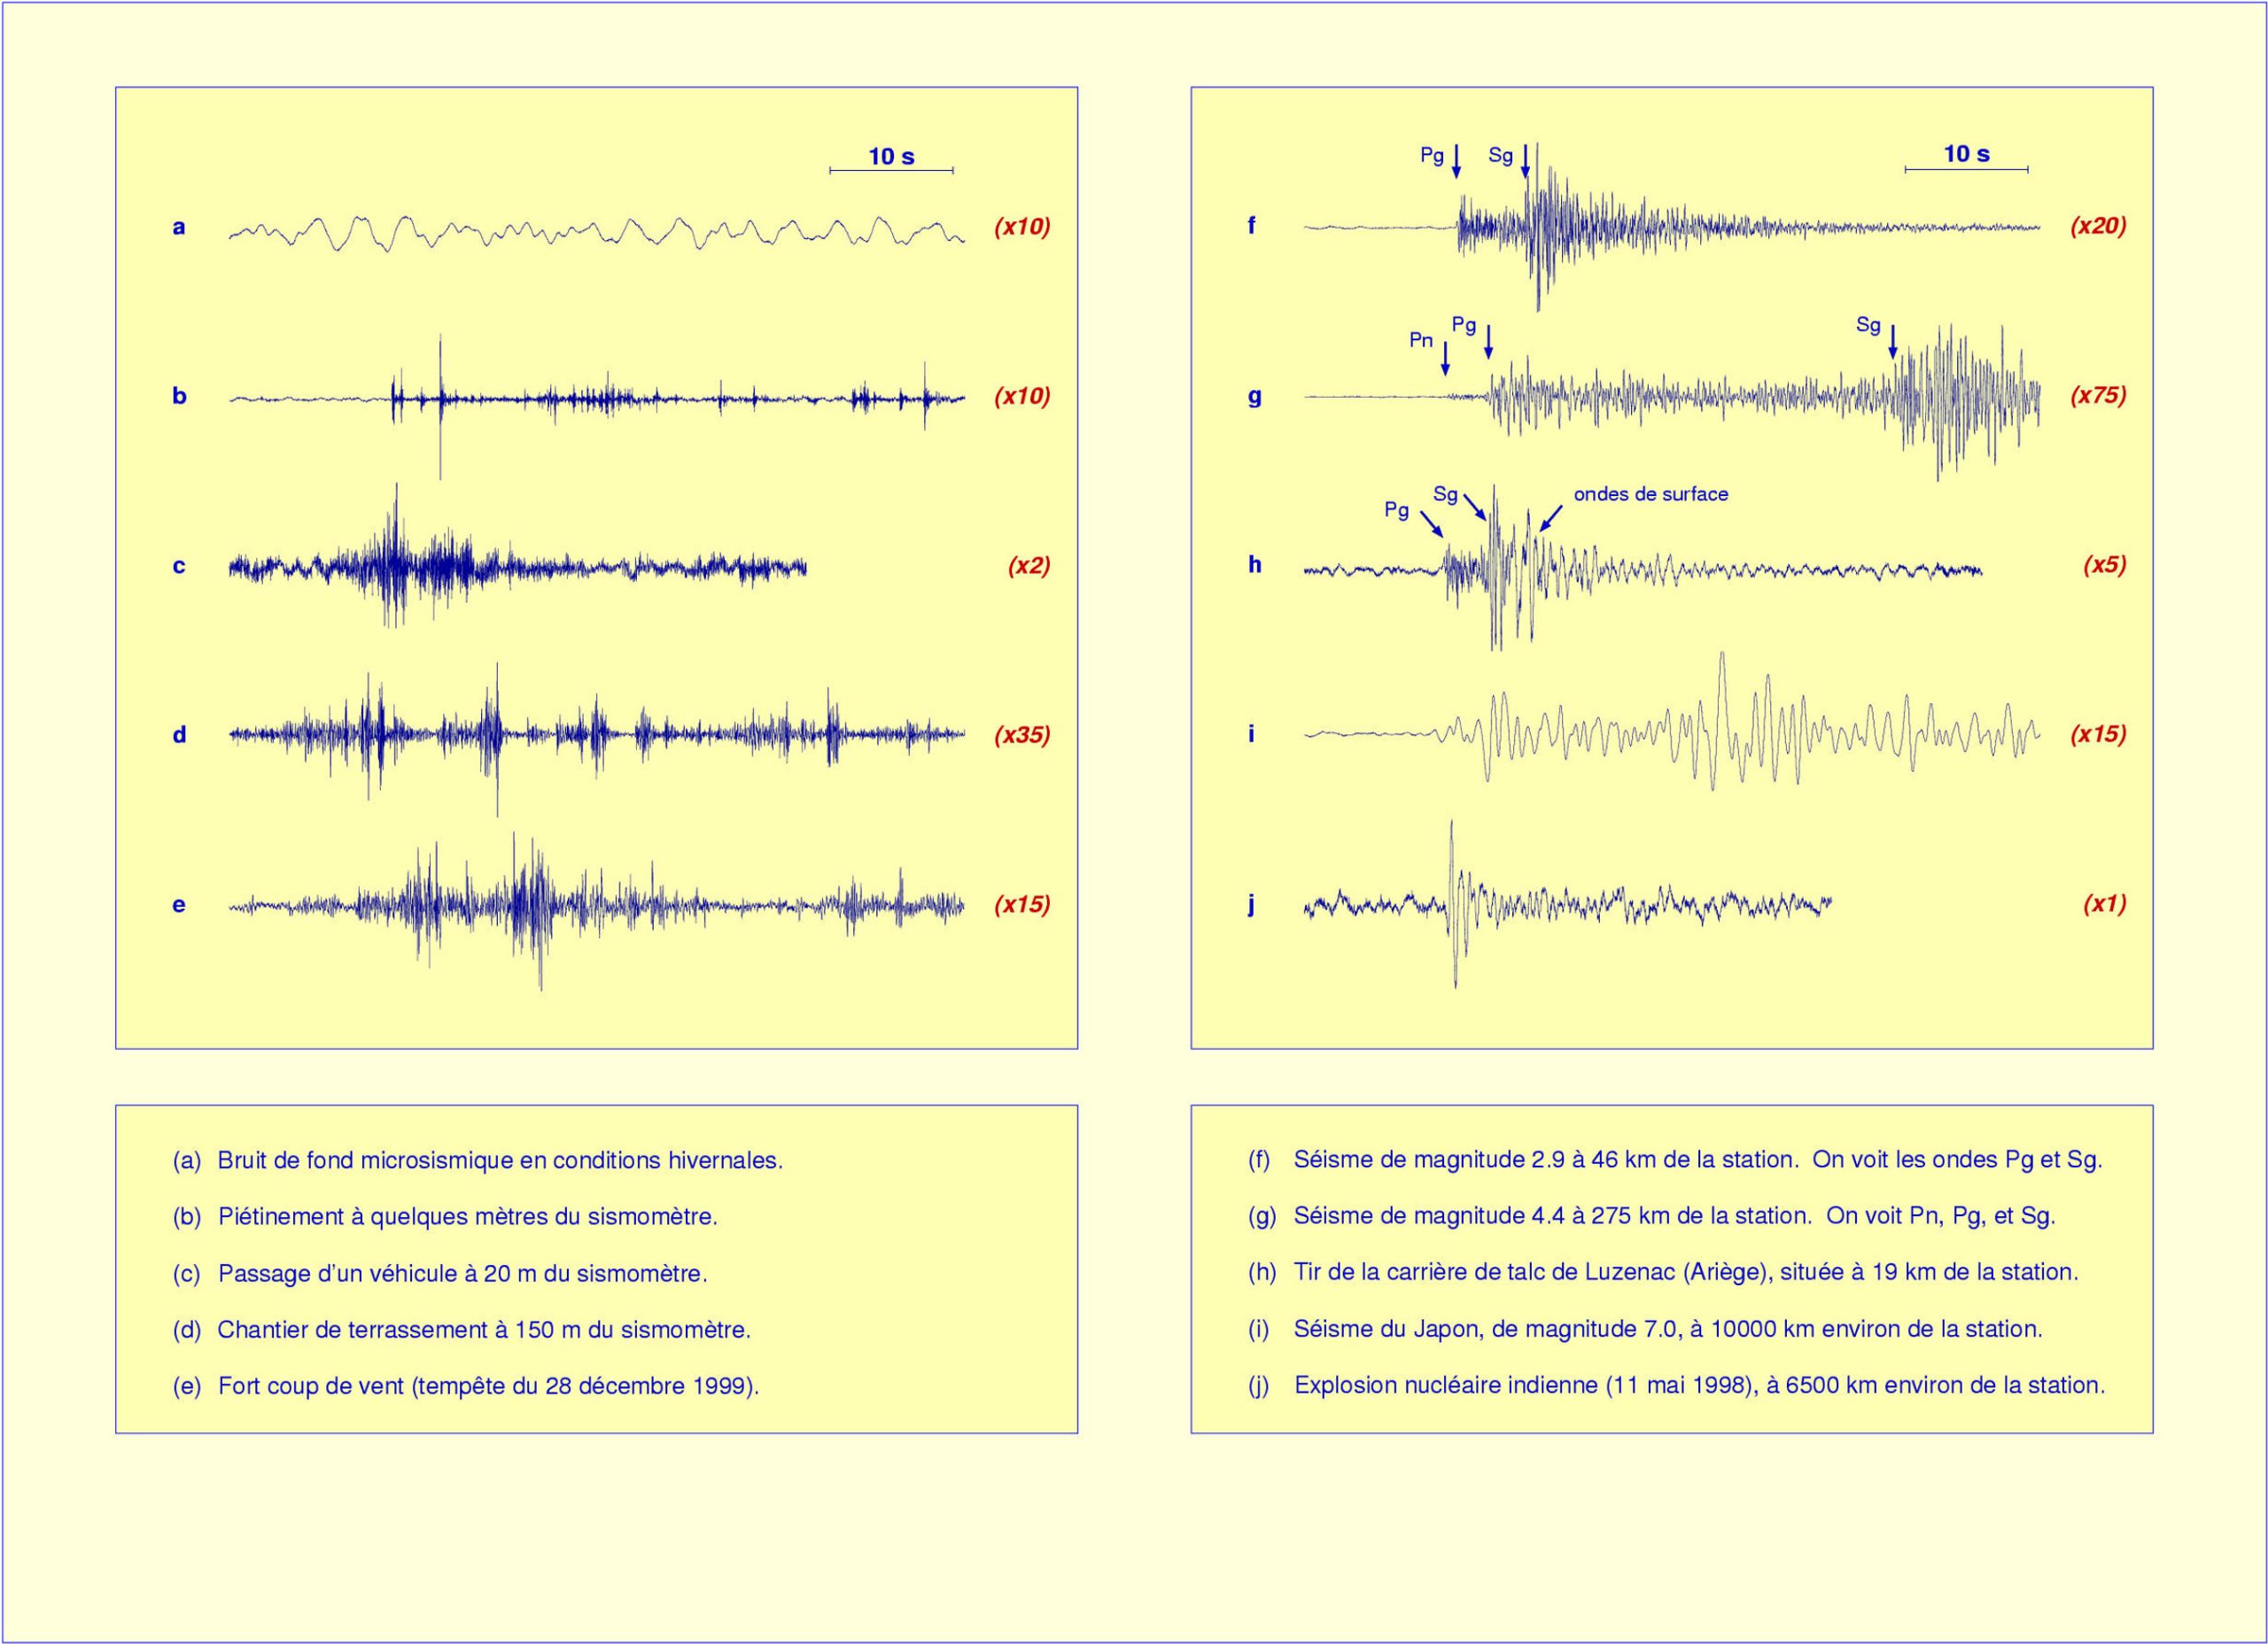Viewport: 2268px width, 1644px height.
Task: Select the (x1) amplification label
Action: click(2105, 904)
